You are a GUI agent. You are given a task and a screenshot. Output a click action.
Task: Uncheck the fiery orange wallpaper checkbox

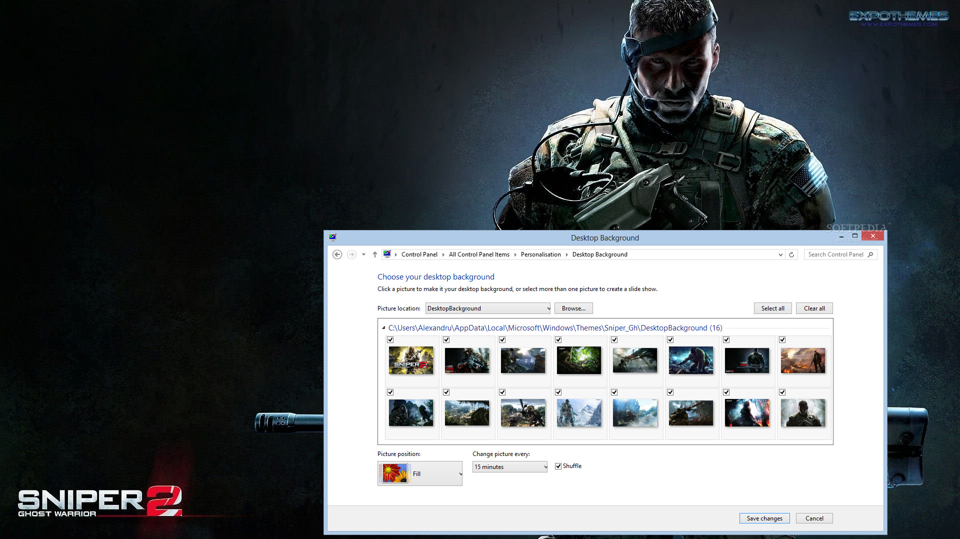click(x=782, y=340)
